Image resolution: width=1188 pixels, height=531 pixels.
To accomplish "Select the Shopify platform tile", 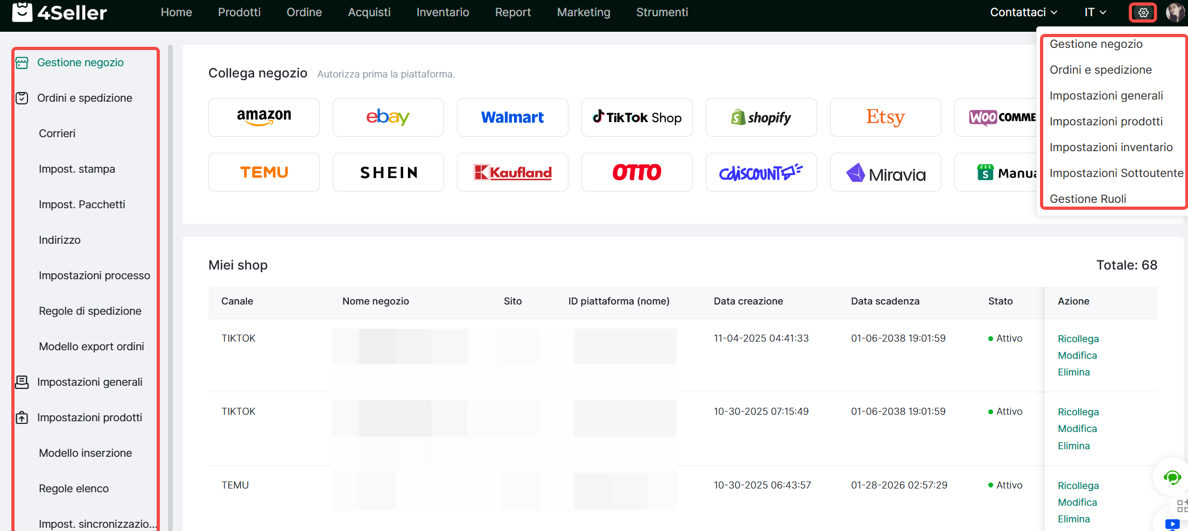I will click(x=761, y=117).
